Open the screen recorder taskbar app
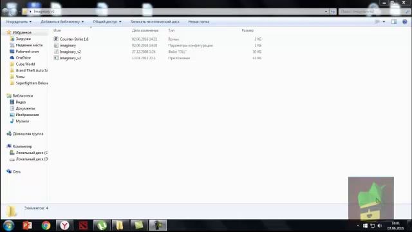 pyautogui.click(x=158, y=226)
